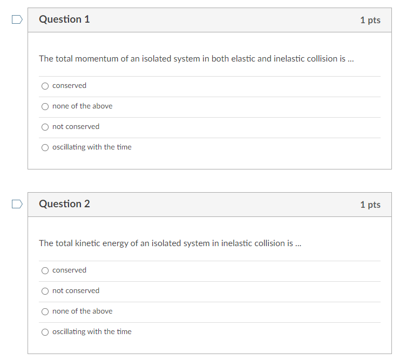Select 'conserved' radio button in Question 2
The image size is (393, 360).
[x=45, y=270]
